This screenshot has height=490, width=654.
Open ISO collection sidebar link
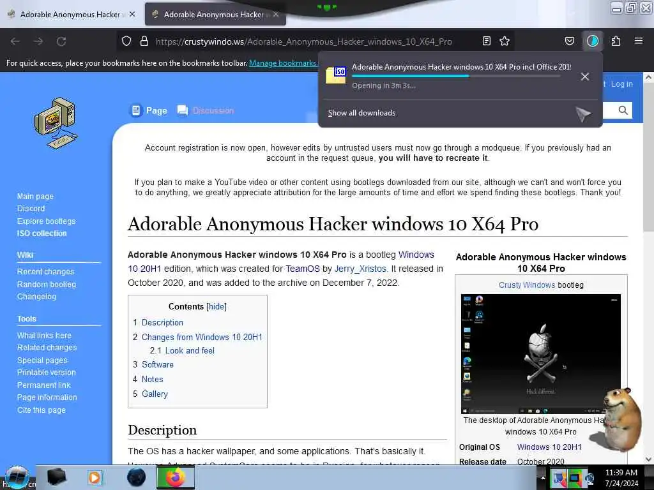42,234
